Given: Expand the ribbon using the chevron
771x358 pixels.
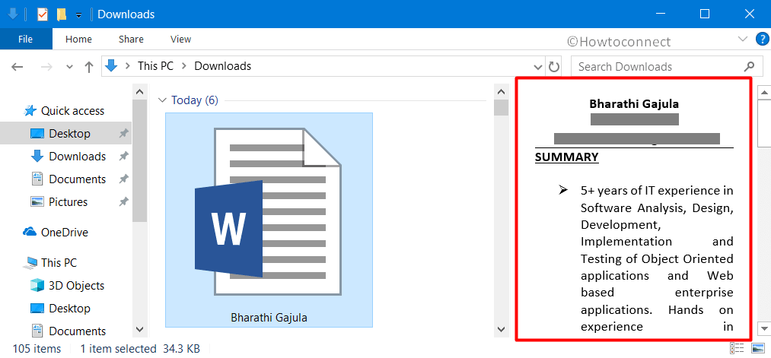Looking at the screenshot, I should click(x=743, y=39).
